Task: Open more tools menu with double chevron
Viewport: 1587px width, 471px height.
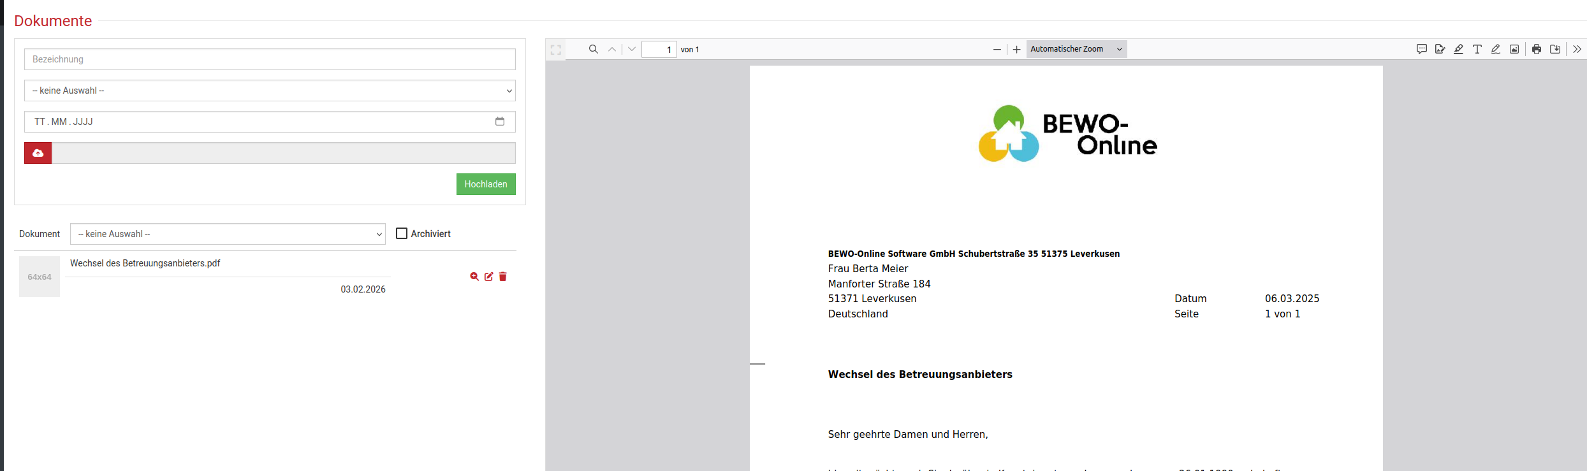Action: coord(1577,49)
